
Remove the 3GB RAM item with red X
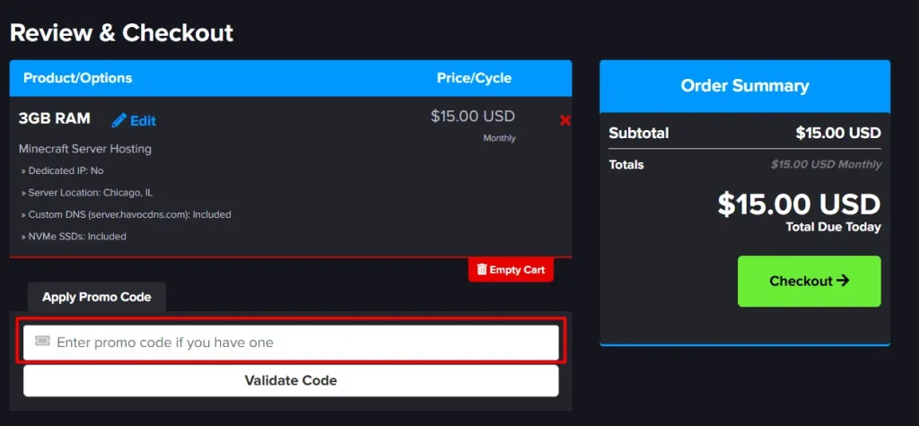(565, 120)
